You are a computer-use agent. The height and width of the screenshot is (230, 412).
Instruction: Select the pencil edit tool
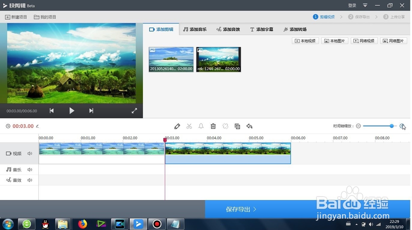point(177,126)
